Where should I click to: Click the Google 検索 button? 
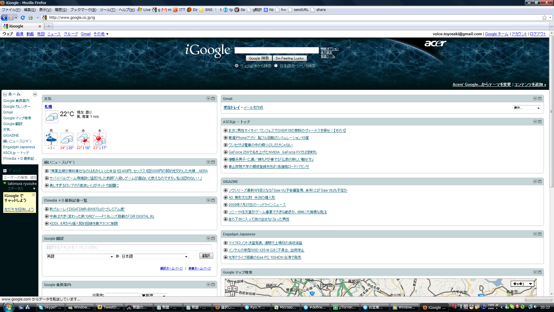[259, 58]
